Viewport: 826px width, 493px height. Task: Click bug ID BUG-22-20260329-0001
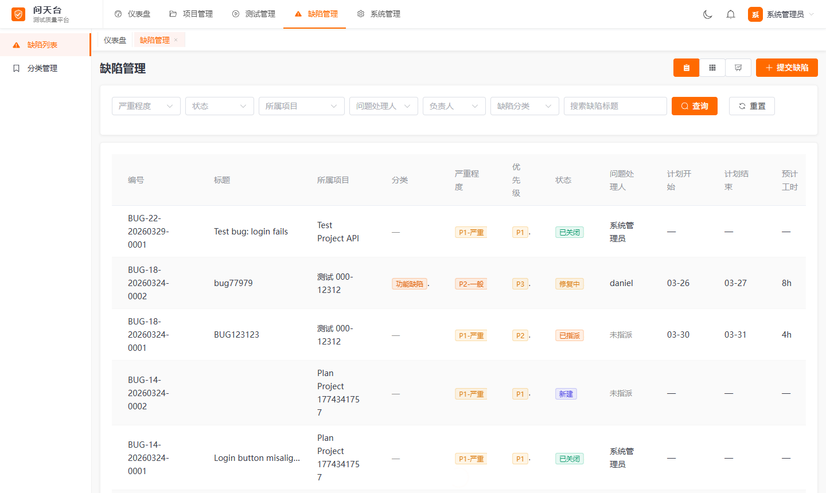coord(149,232)
